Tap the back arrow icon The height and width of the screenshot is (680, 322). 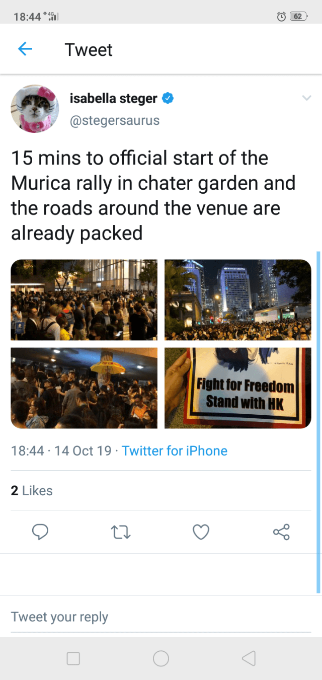tap(25, 49)
